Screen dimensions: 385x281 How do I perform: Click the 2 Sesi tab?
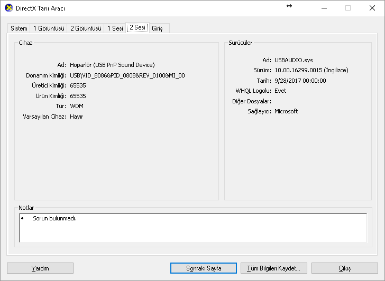click(x=137, y=27)
